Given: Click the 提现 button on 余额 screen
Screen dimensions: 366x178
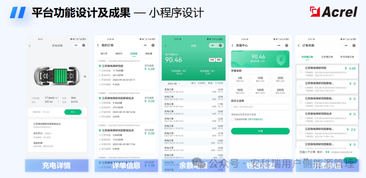Looking at the screenshot, I should pyautogui.click(x=219, y=60).
